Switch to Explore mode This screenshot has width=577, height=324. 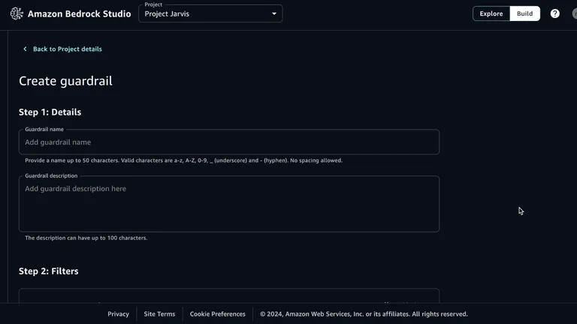pyautogui.click(x=491, y=13)
